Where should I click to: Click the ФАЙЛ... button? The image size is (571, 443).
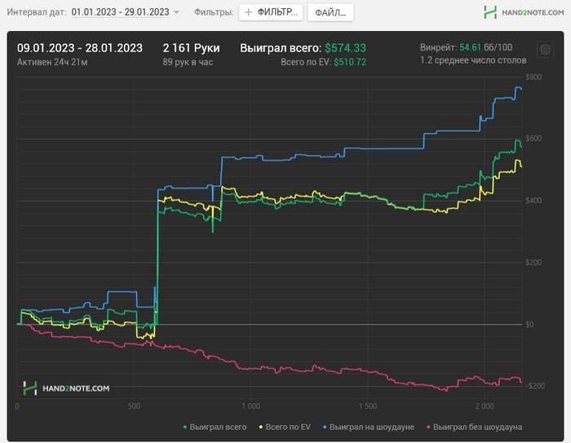330,13
